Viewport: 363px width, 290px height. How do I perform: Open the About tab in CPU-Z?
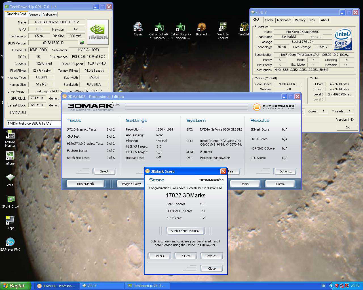pyautogui.click(x=325, y=20)
